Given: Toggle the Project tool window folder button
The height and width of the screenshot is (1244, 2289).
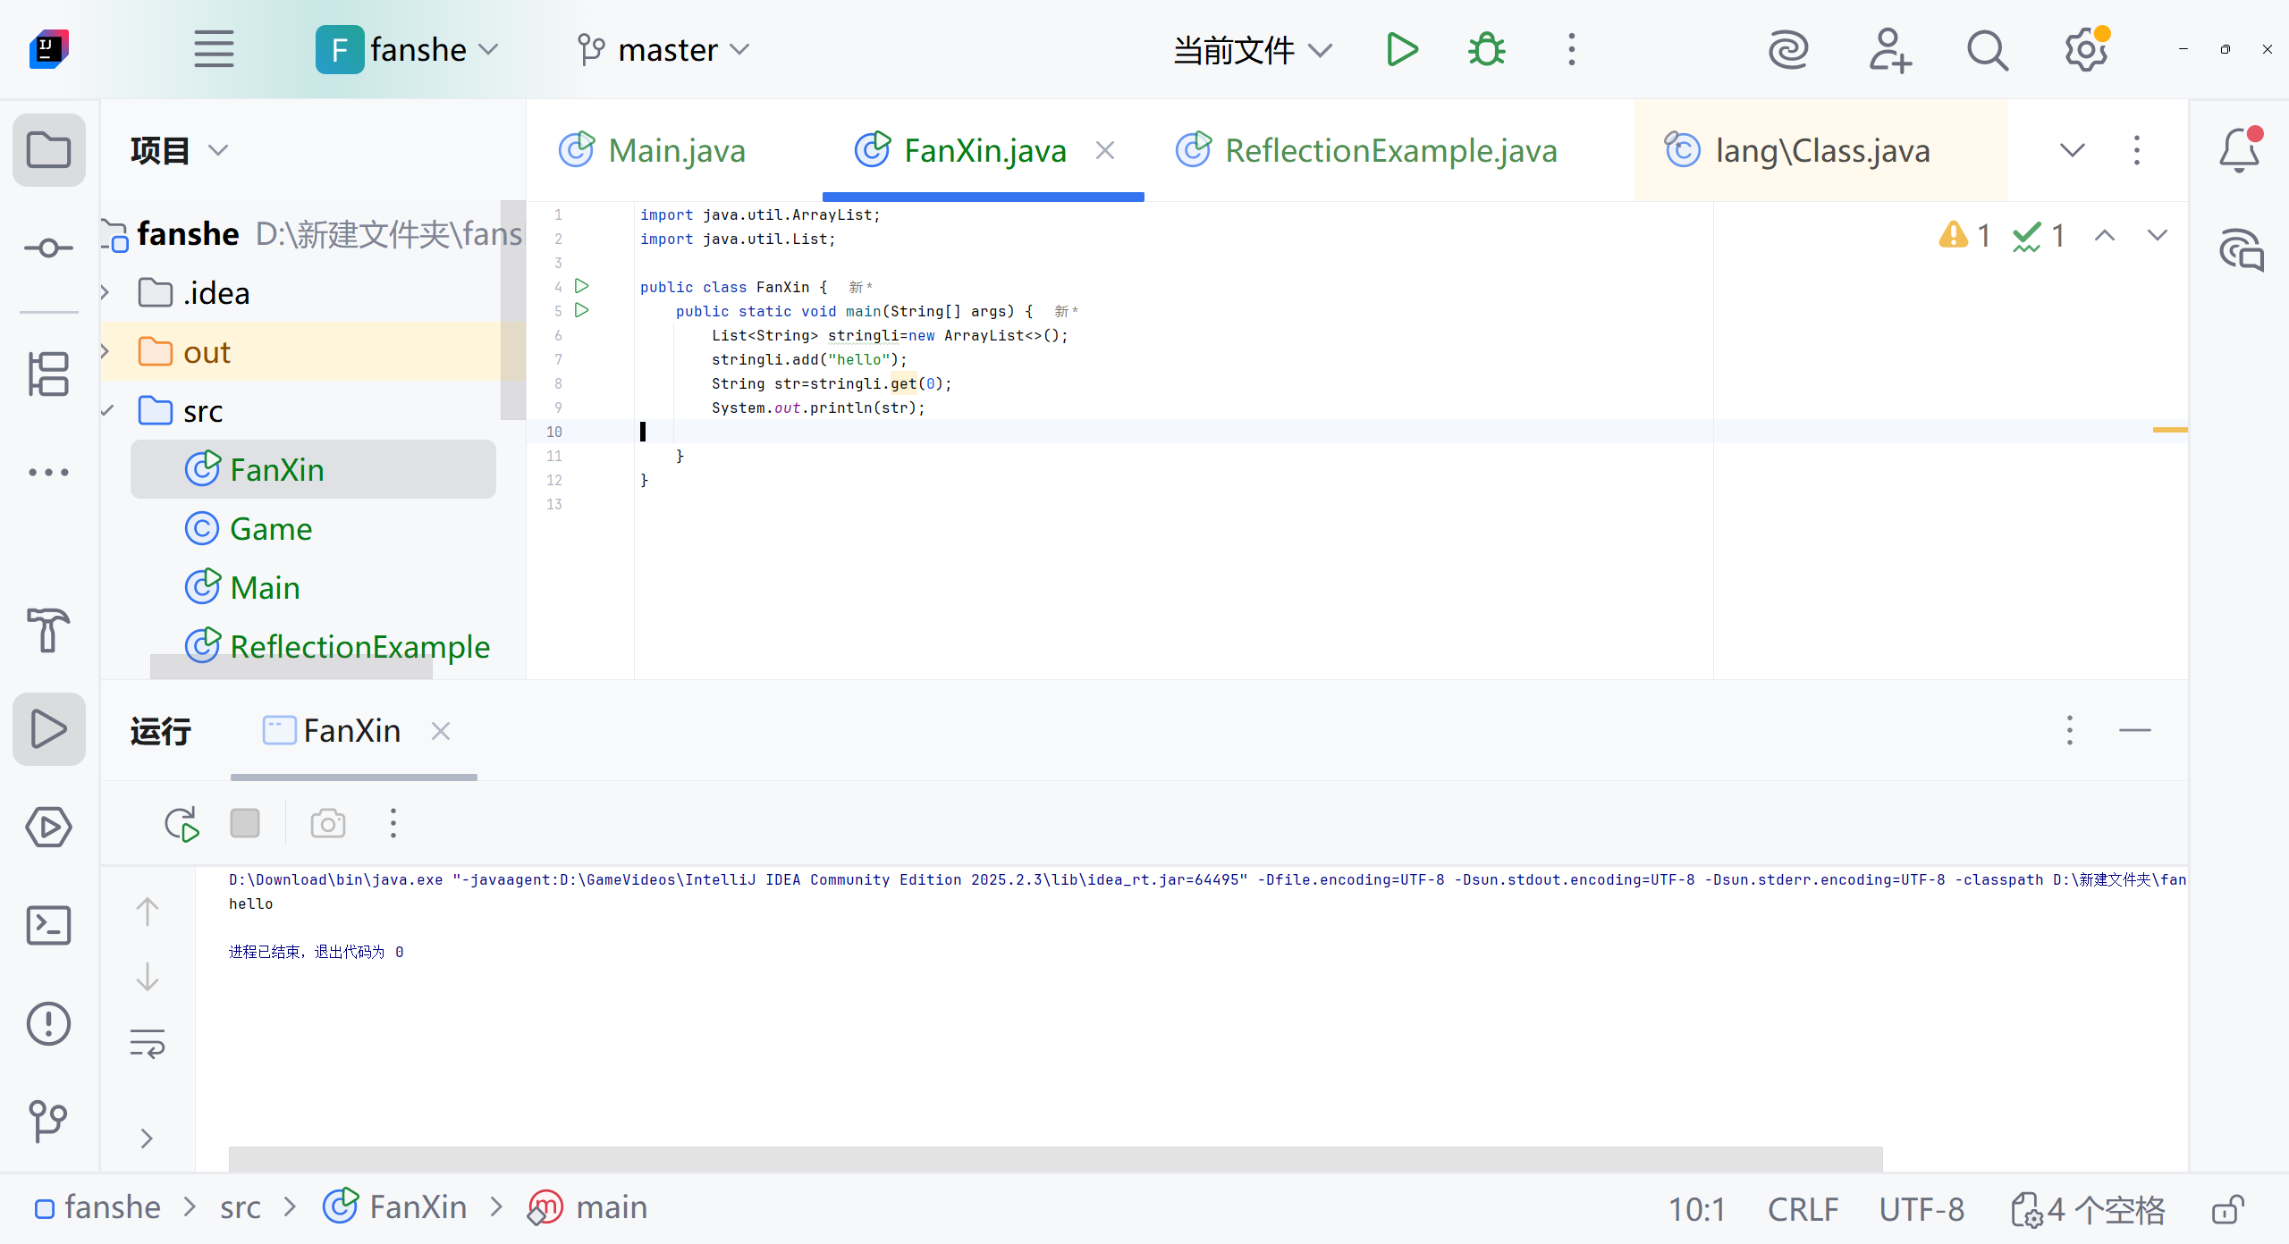Looking at the screenshot, I should coord(48,150).
